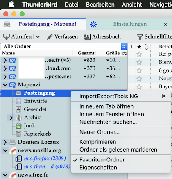172x179 pixels.
Task: Close the Einstellungen tab
Action: [165, 25]
